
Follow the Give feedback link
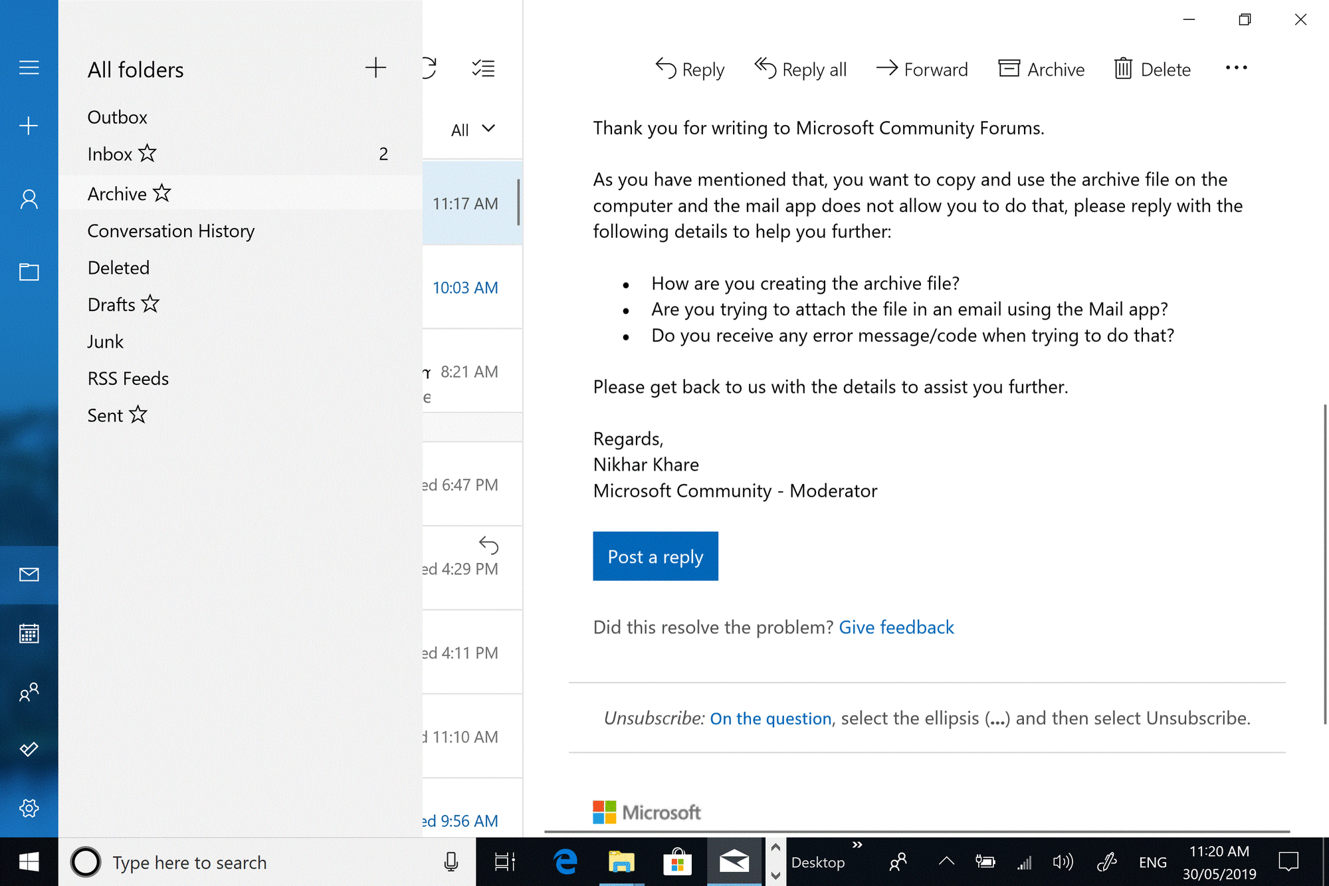coord(896,627)
